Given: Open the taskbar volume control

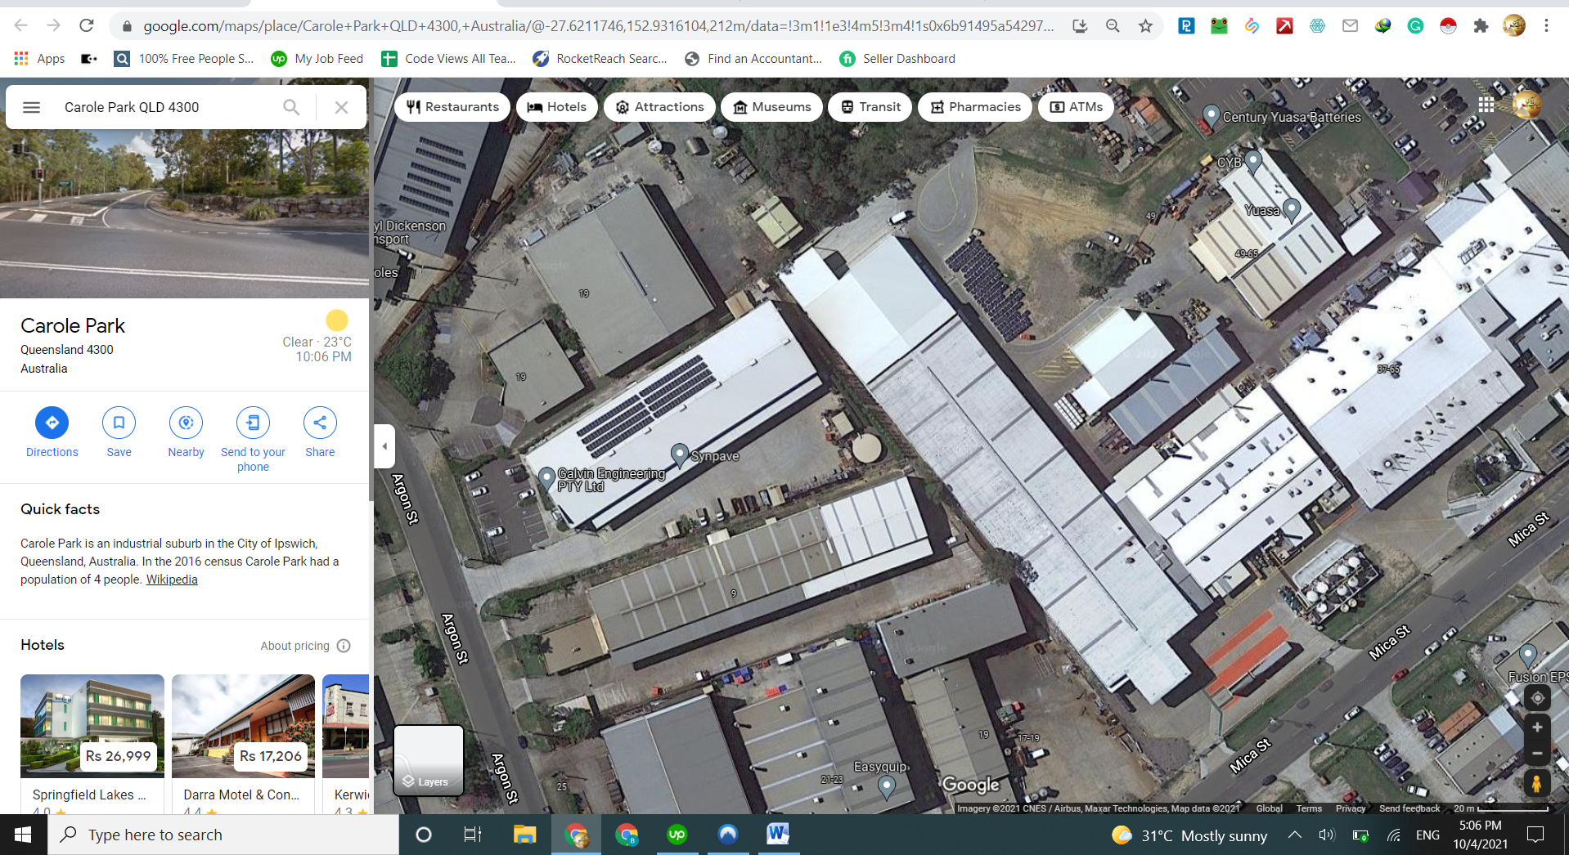Looking at the screenshot, I should (1327, 835).
